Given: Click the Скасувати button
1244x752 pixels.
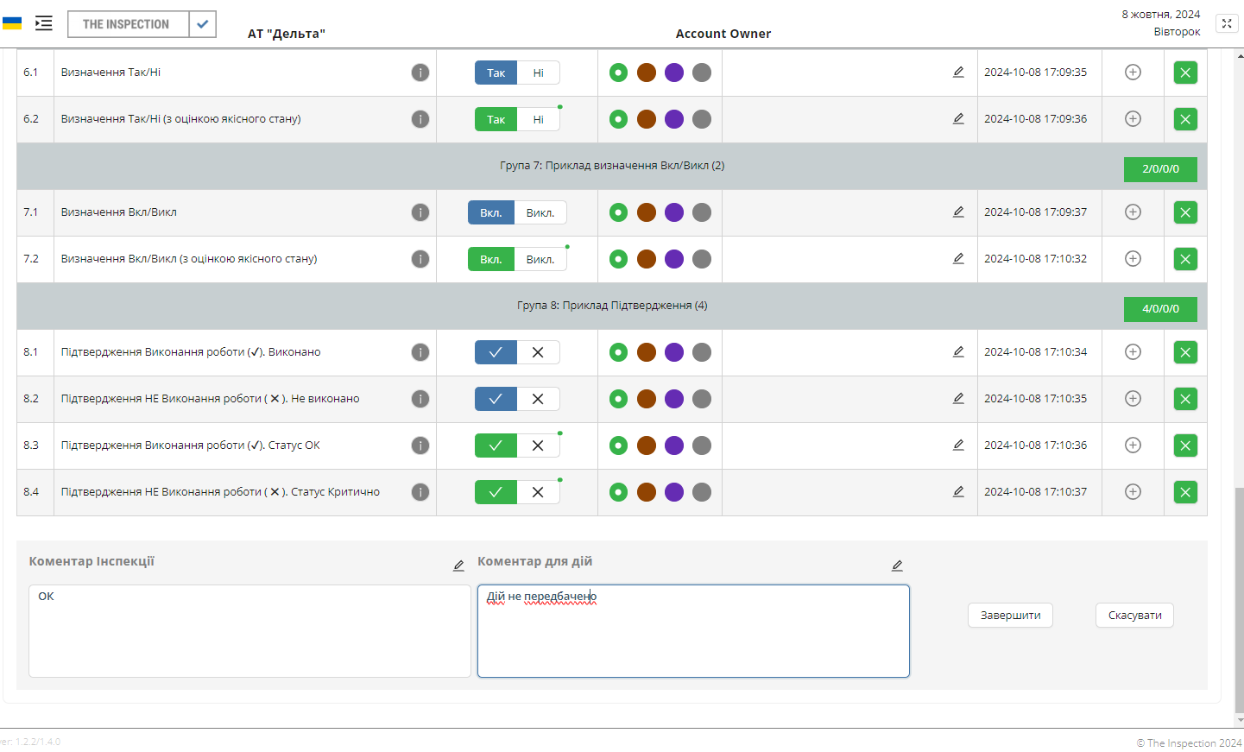Looking at the screenshot, I should point(1134,616).
